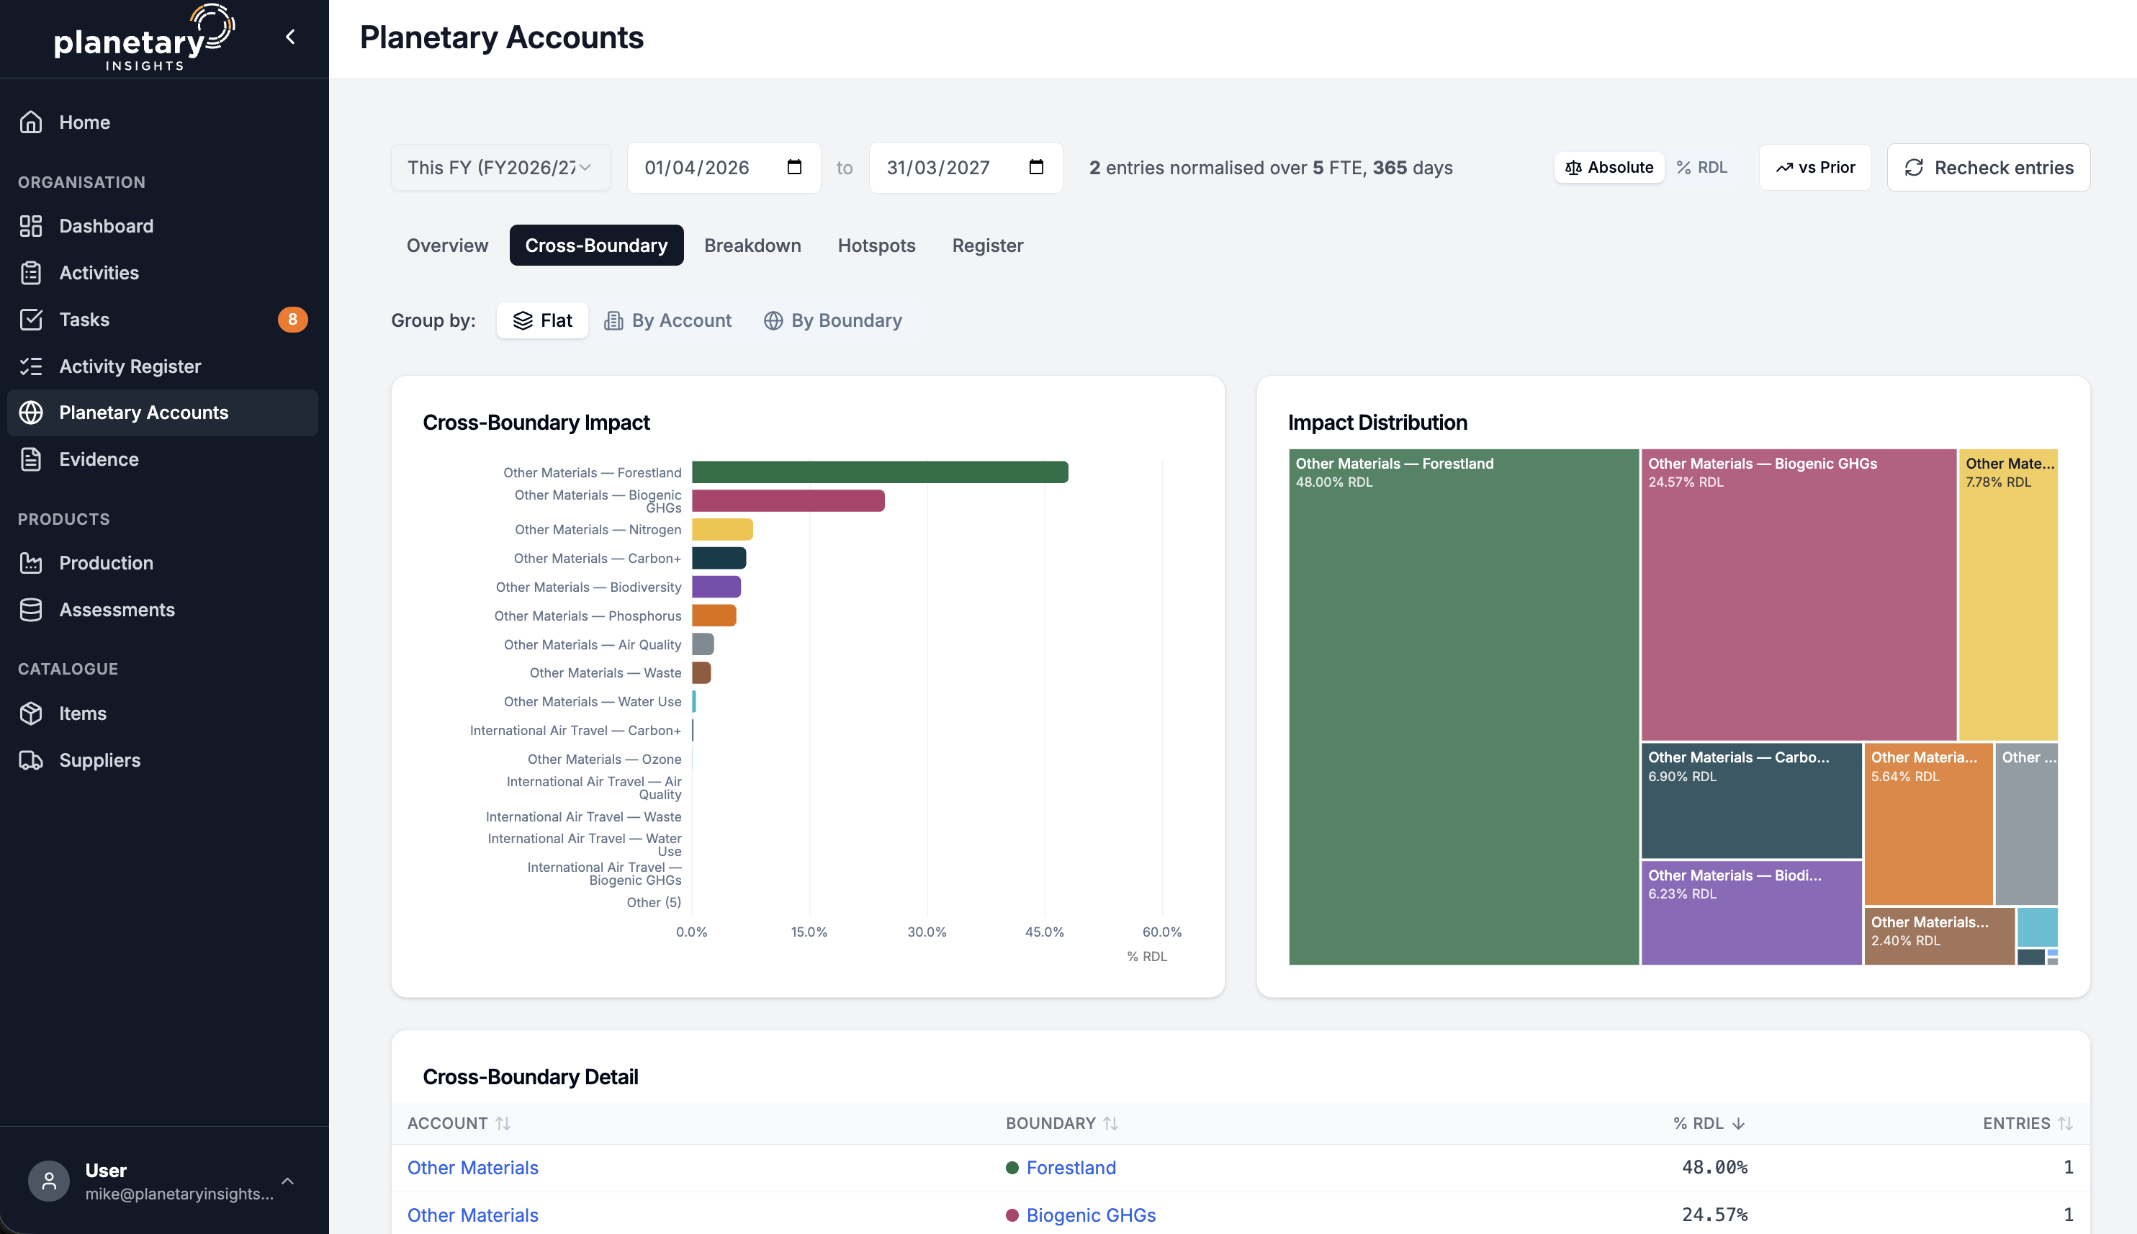Expand the user account menu chevron
Image resolution: width=2137 pixels, height=1234 pixels.
288,1181
